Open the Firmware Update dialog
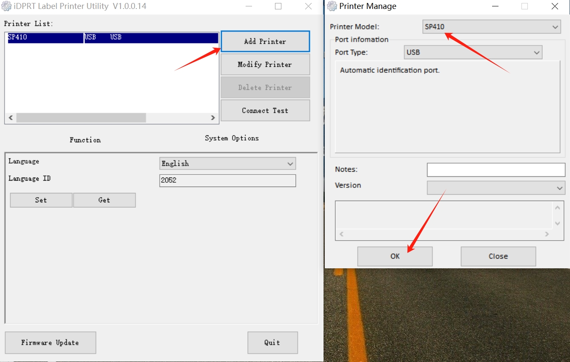570x362 pixels. pos(50,342)
